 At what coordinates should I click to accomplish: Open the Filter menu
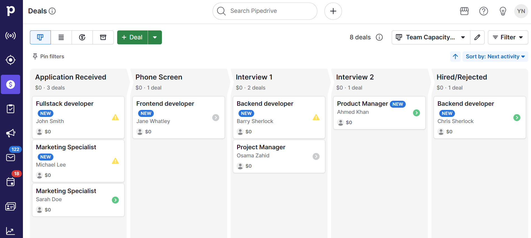508,37
